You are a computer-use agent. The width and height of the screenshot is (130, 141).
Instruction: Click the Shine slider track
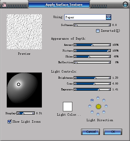click(92, 57)
